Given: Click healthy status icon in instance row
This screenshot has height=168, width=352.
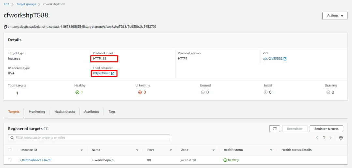Looking at the screenshot, I should coord(225,160).
